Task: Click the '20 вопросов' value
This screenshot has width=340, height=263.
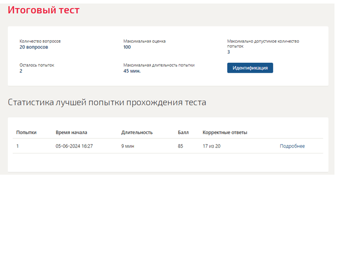Action: [x=34, y=47]
